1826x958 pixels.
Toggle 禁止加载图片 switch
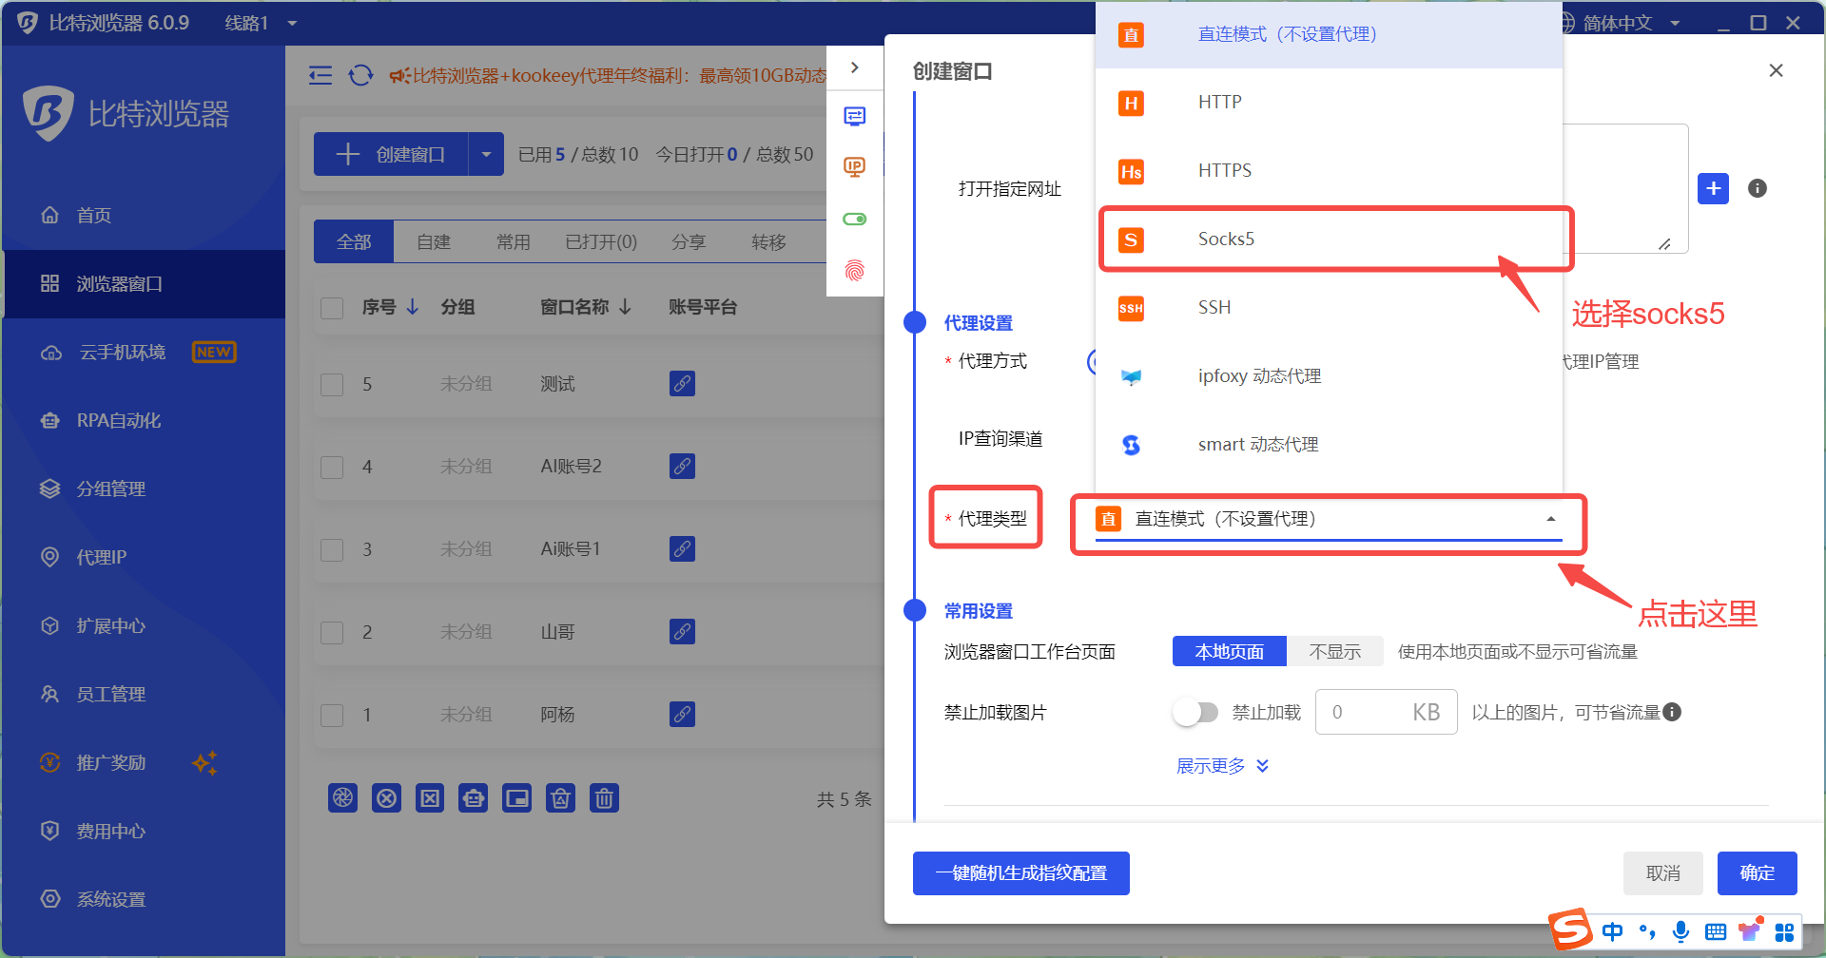pos(1195,712)
